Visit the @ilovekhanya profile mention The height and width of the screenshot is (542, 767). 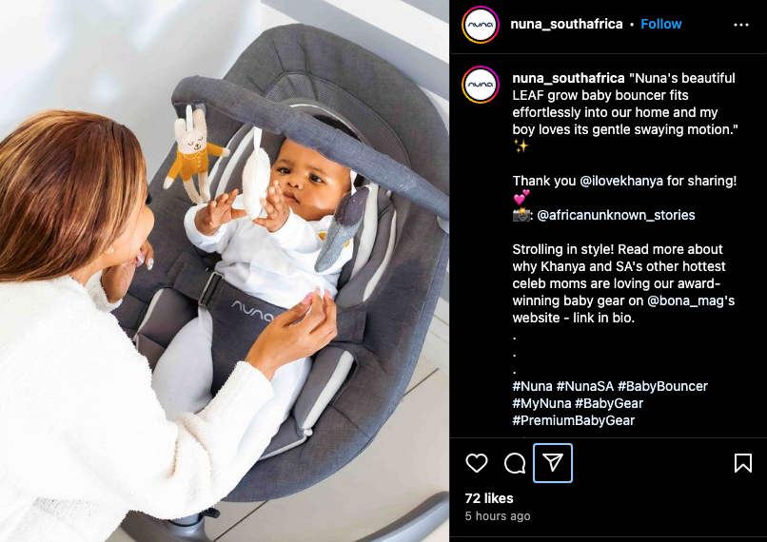tap(621, 181)
